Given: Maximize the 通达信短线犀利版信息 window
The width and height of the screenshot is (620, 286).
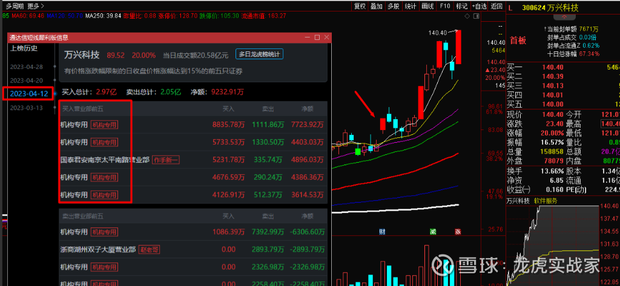Looking at the screenshot, I should 317,37.
